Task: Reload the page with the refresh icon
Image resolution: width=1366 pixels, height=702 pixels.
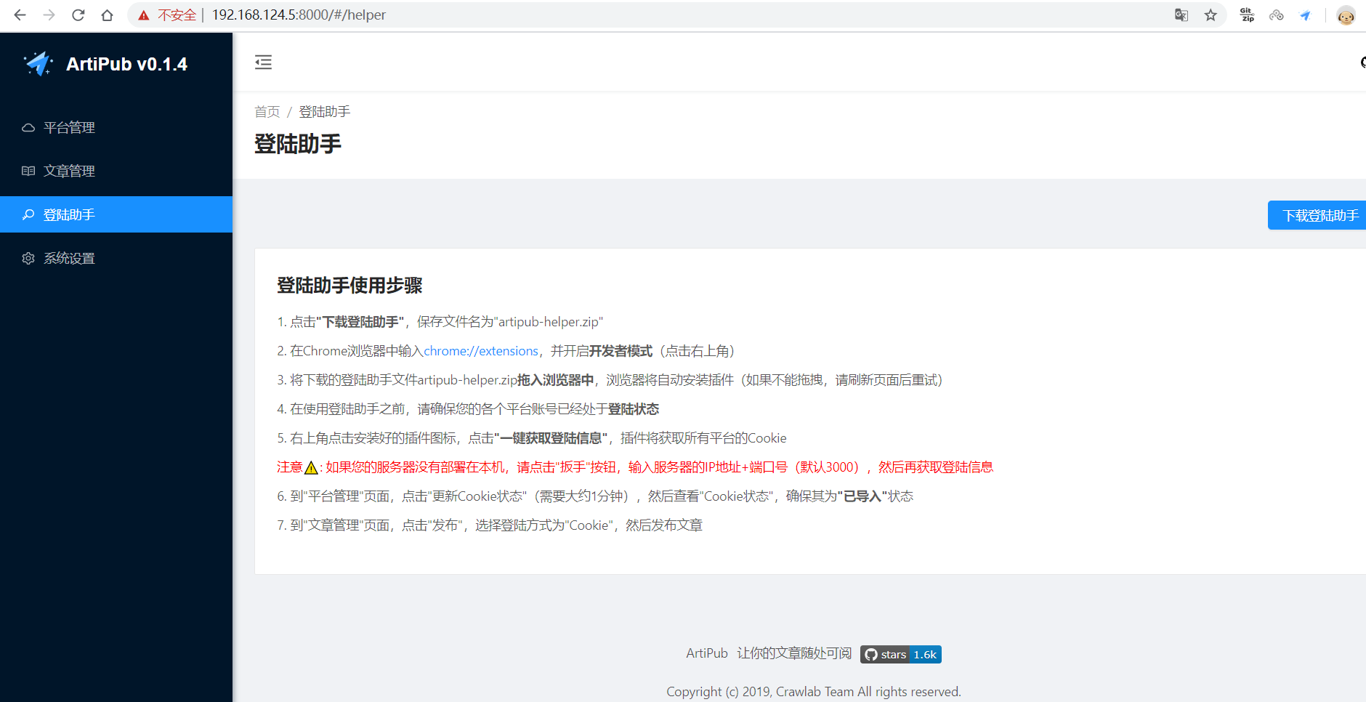Action: coord(78,15)
